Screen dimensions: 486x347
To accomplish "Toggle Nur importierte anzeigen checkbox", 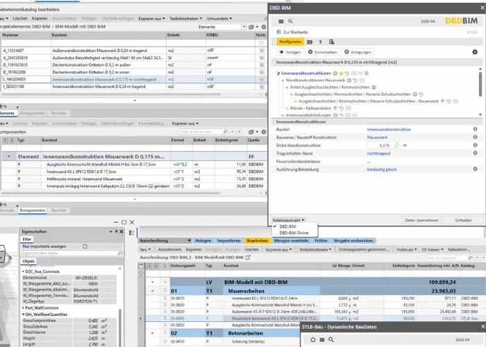I will pos(85,246).
